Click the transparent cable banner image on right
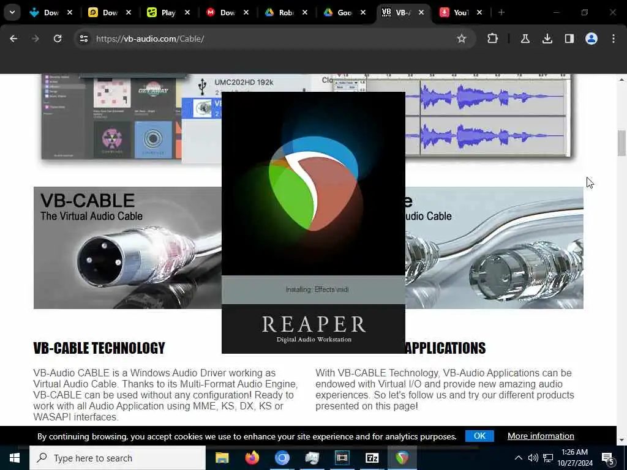This screenshot has width=627, height=470. (x=494, y=248)
